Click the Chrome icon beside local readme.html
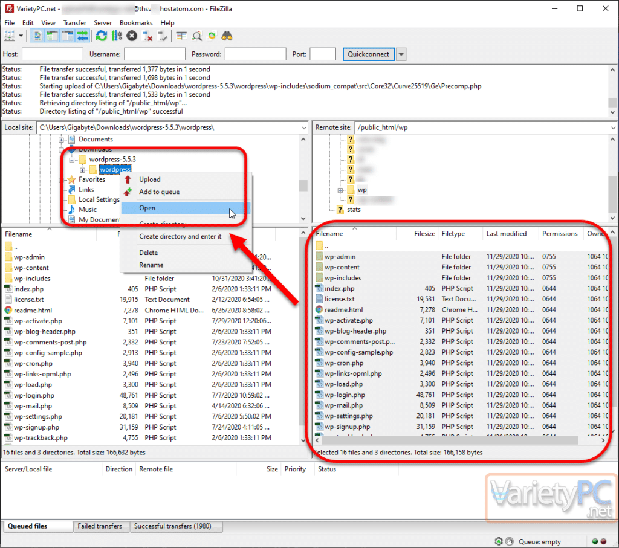Viewport: 619px width, 548px height. coord(8,310)
